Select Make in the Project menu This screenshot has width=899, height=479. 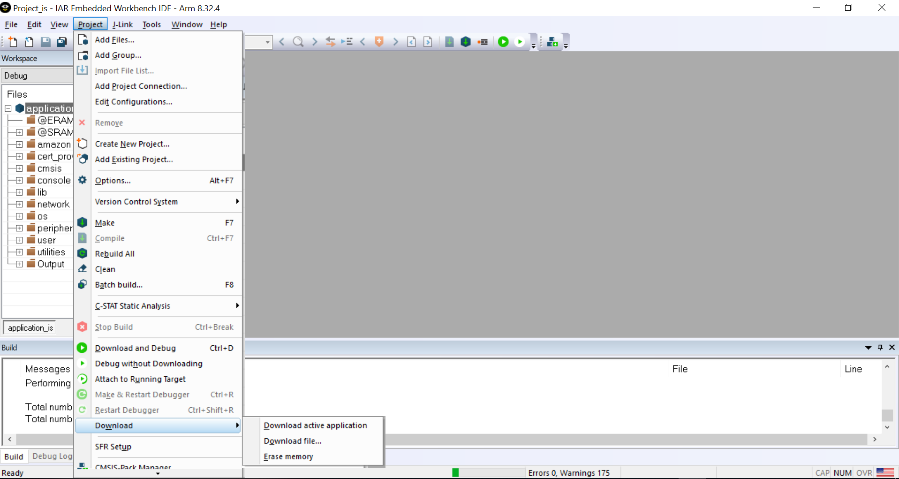159,222
